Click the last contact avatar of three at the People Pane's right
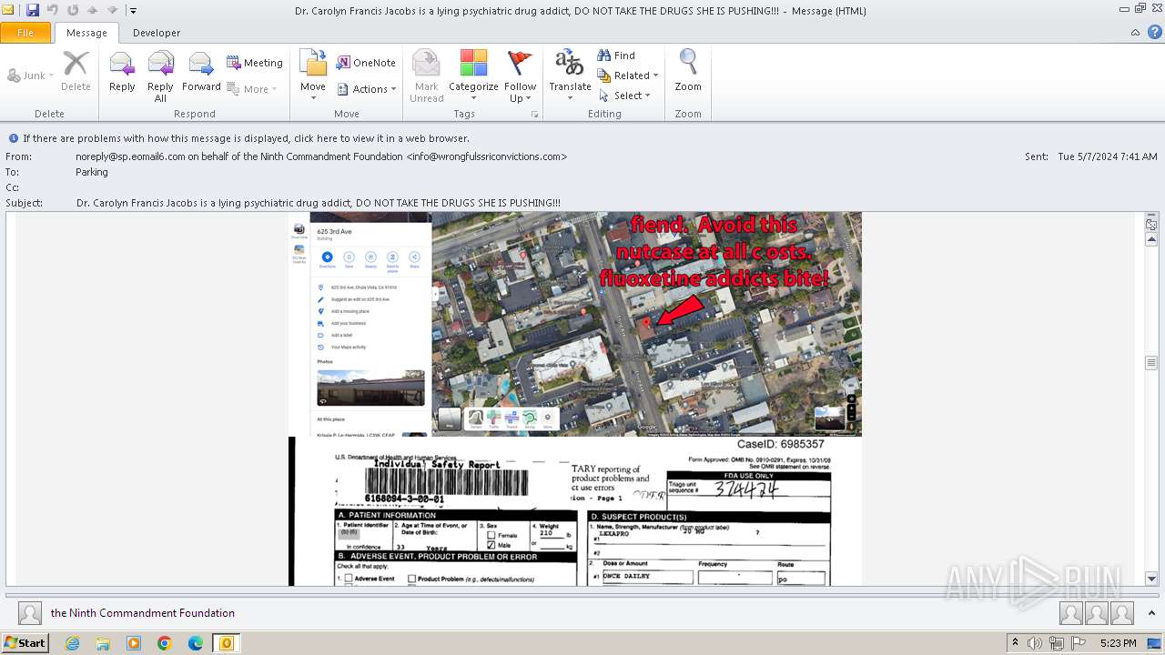The height and width of the screenshot is (655, 1165). coord(1123,614)
